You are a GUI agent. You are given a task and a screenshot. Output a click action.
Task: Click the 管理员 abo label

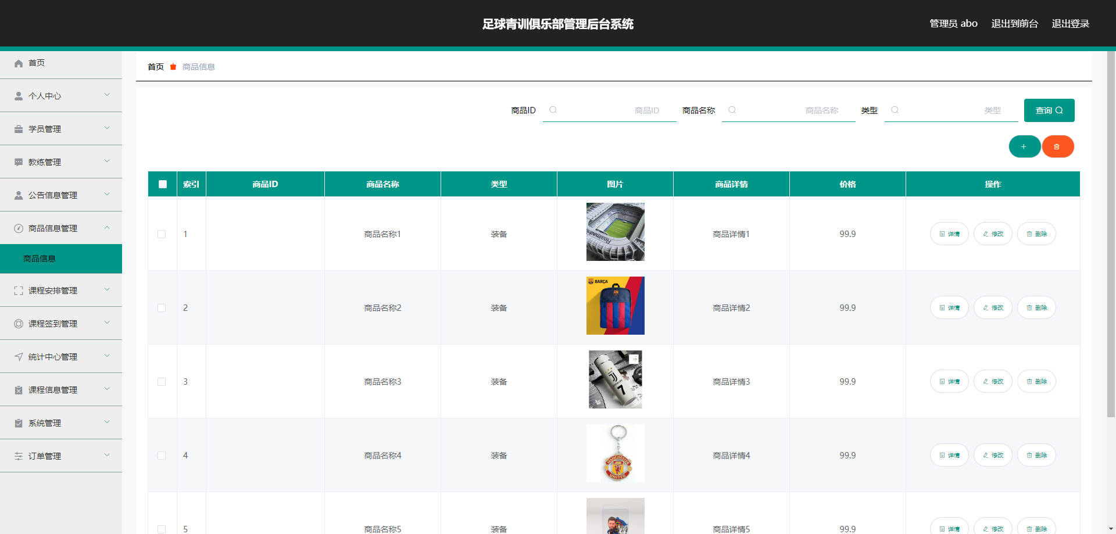(953, 24)
